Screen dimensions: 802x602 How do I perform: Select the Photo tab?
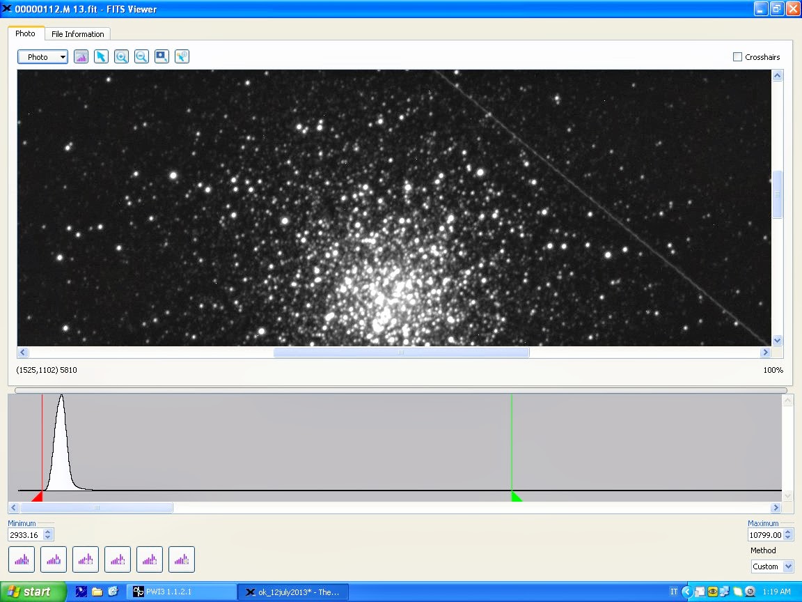tap(25, 33)
